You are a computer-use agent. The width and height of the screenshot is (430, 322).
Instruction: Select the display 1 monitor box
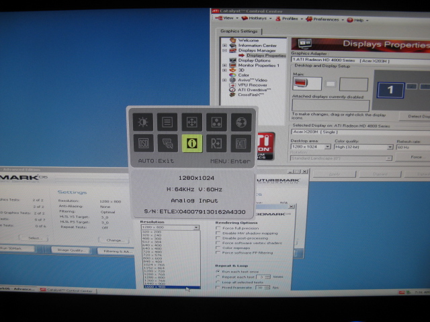[x=390, y=90]
